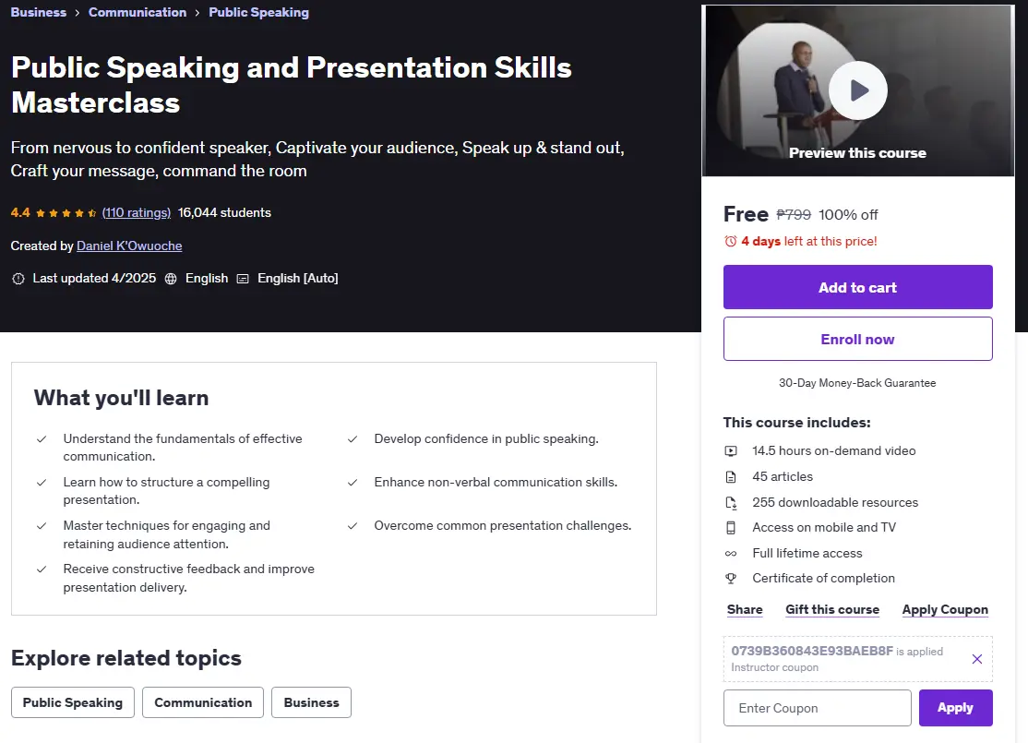Click Full lifetime access text
The width and height of the screenshot is (1028, 743).
(x=807, y=553)
